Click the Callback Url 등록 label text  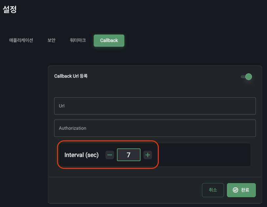point(71,76)
